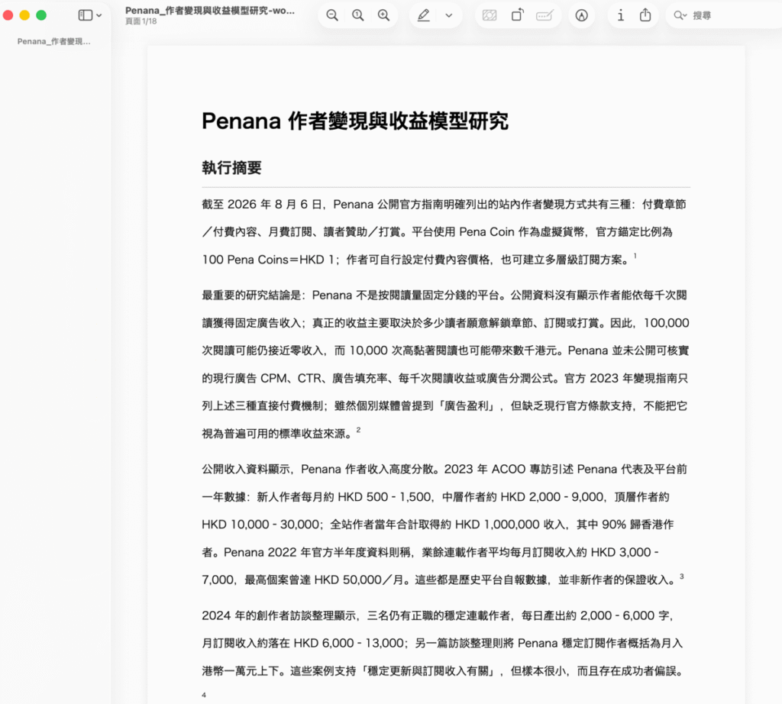The height and width of the screenshot is (704, 782).
Task: Click the text HKD 6,000 - 13,000
Action: point(348,643)
